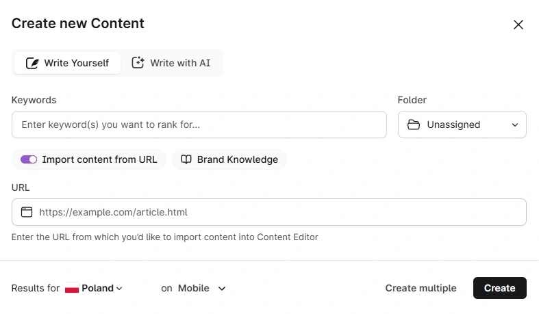The width and height of the screenshot is (539, 314).
Task: Click the feather pen Write Yourself icon
Action: click(x=32, y=63)
